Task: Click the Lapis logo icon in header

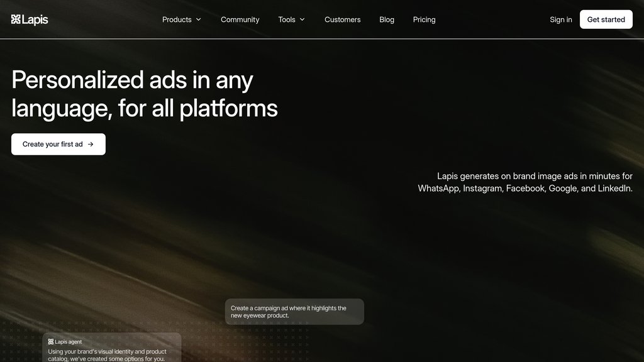Action: tap(16, 19)
